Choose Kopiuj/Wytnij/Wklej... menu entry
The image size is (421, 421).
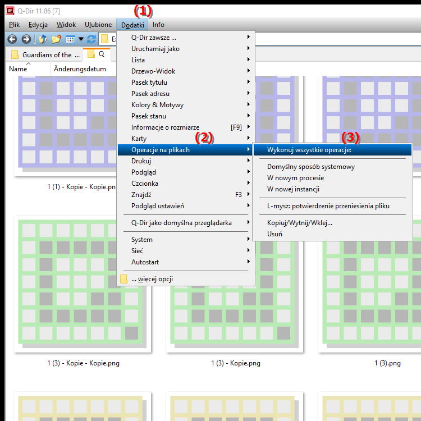coord(299,223)
